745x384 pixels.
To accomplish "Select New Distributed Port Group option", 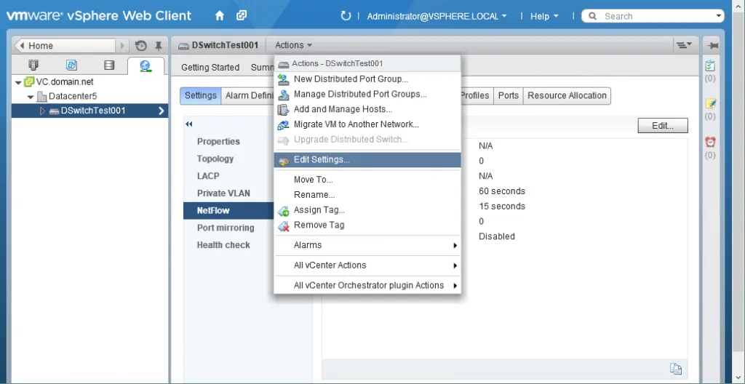I will tap(351, 79).
